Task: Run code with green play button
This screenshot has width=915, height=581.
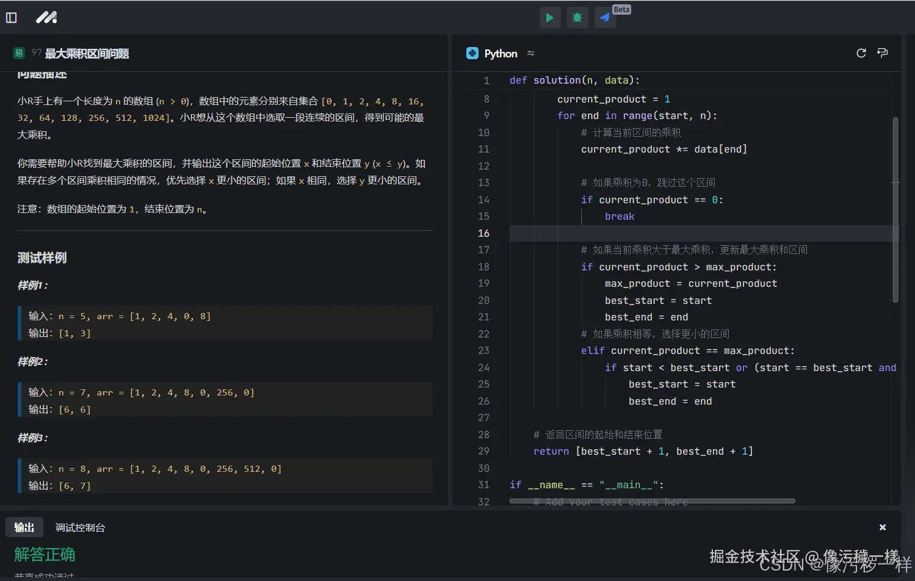Action: point(549,18)
